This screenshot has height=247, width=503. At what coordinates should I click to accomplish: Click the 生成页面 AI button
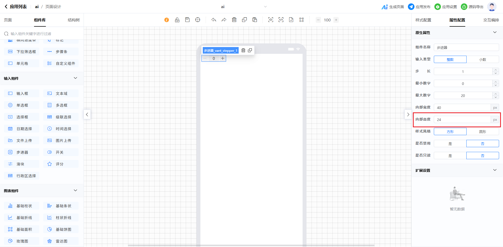(x=393, y=7)
